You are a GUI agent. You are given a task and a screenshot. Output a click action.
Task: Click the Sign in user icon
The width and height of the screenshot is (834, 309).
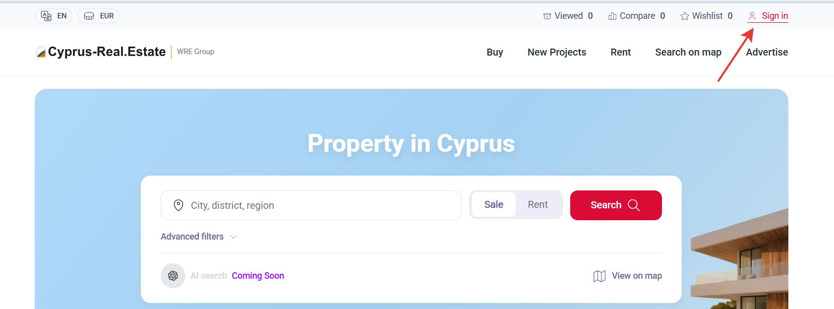(752, 16)
